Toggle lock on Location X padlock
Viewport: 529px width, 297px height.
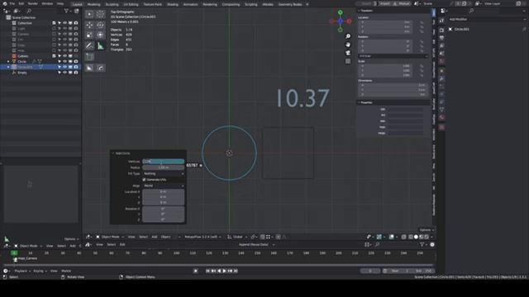tap(422, 22)
